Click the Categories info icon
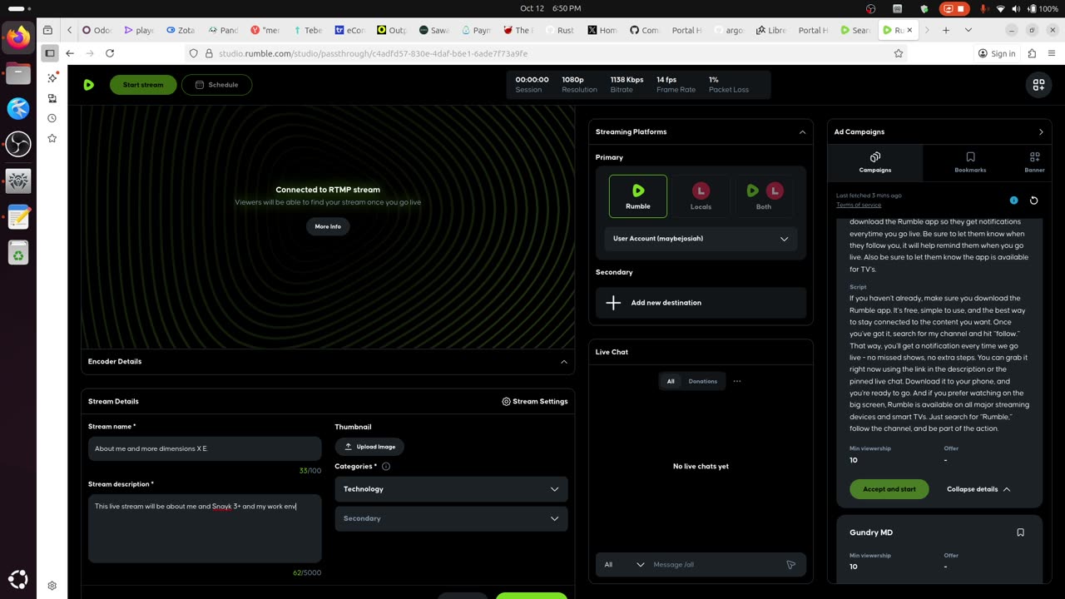 tap(385, 467)
